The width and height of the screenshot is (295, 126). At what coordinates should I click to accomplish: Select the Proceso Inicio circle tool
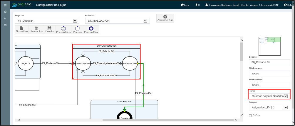click(x=63, y=28)
